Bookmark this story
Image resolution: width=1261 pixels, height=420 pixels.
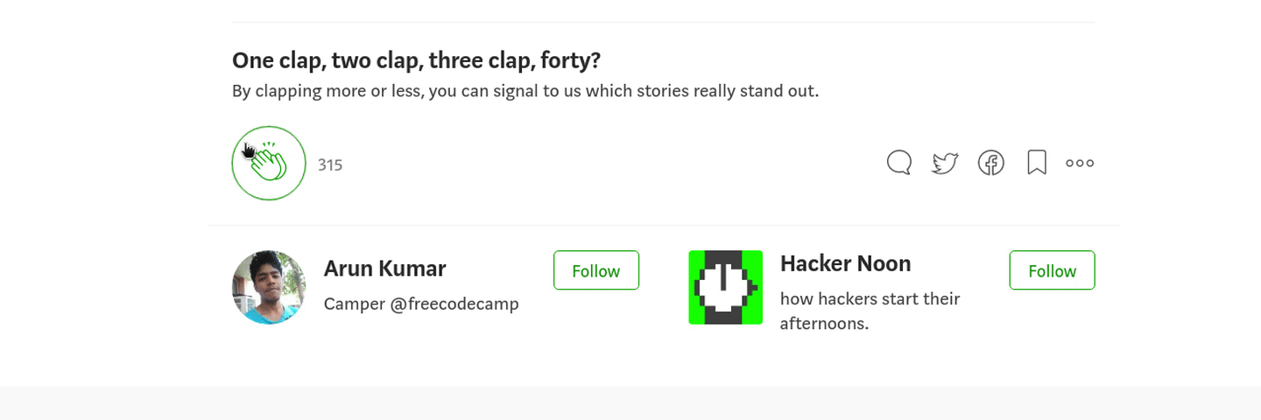pyautogui.click(x=1037, y=163)
